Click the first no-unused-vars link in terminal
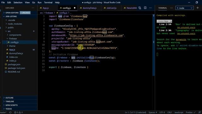This screenshot has width=202, height=114. (186, 28)
